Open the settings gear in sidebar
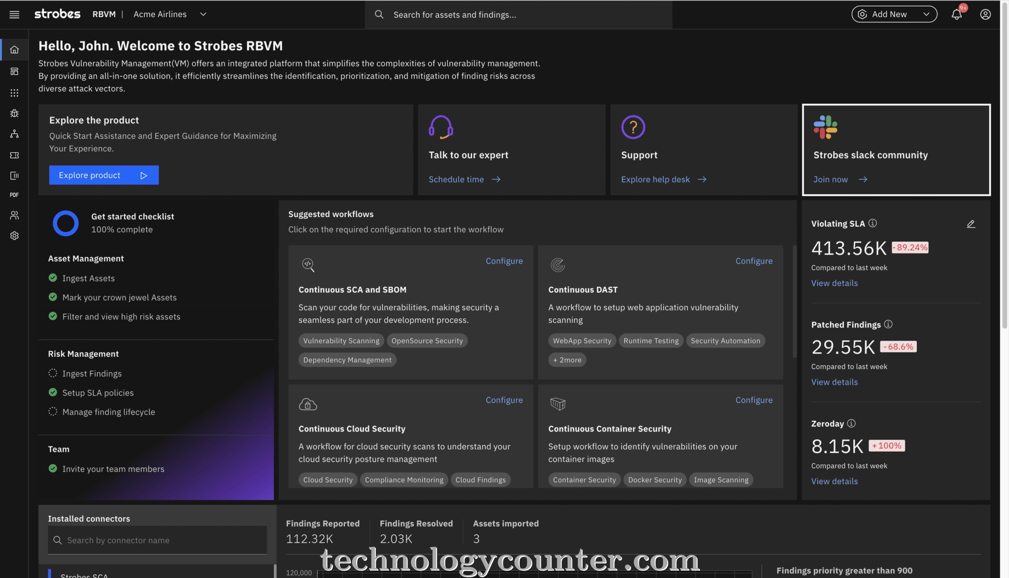 click(x=14, y=236)
